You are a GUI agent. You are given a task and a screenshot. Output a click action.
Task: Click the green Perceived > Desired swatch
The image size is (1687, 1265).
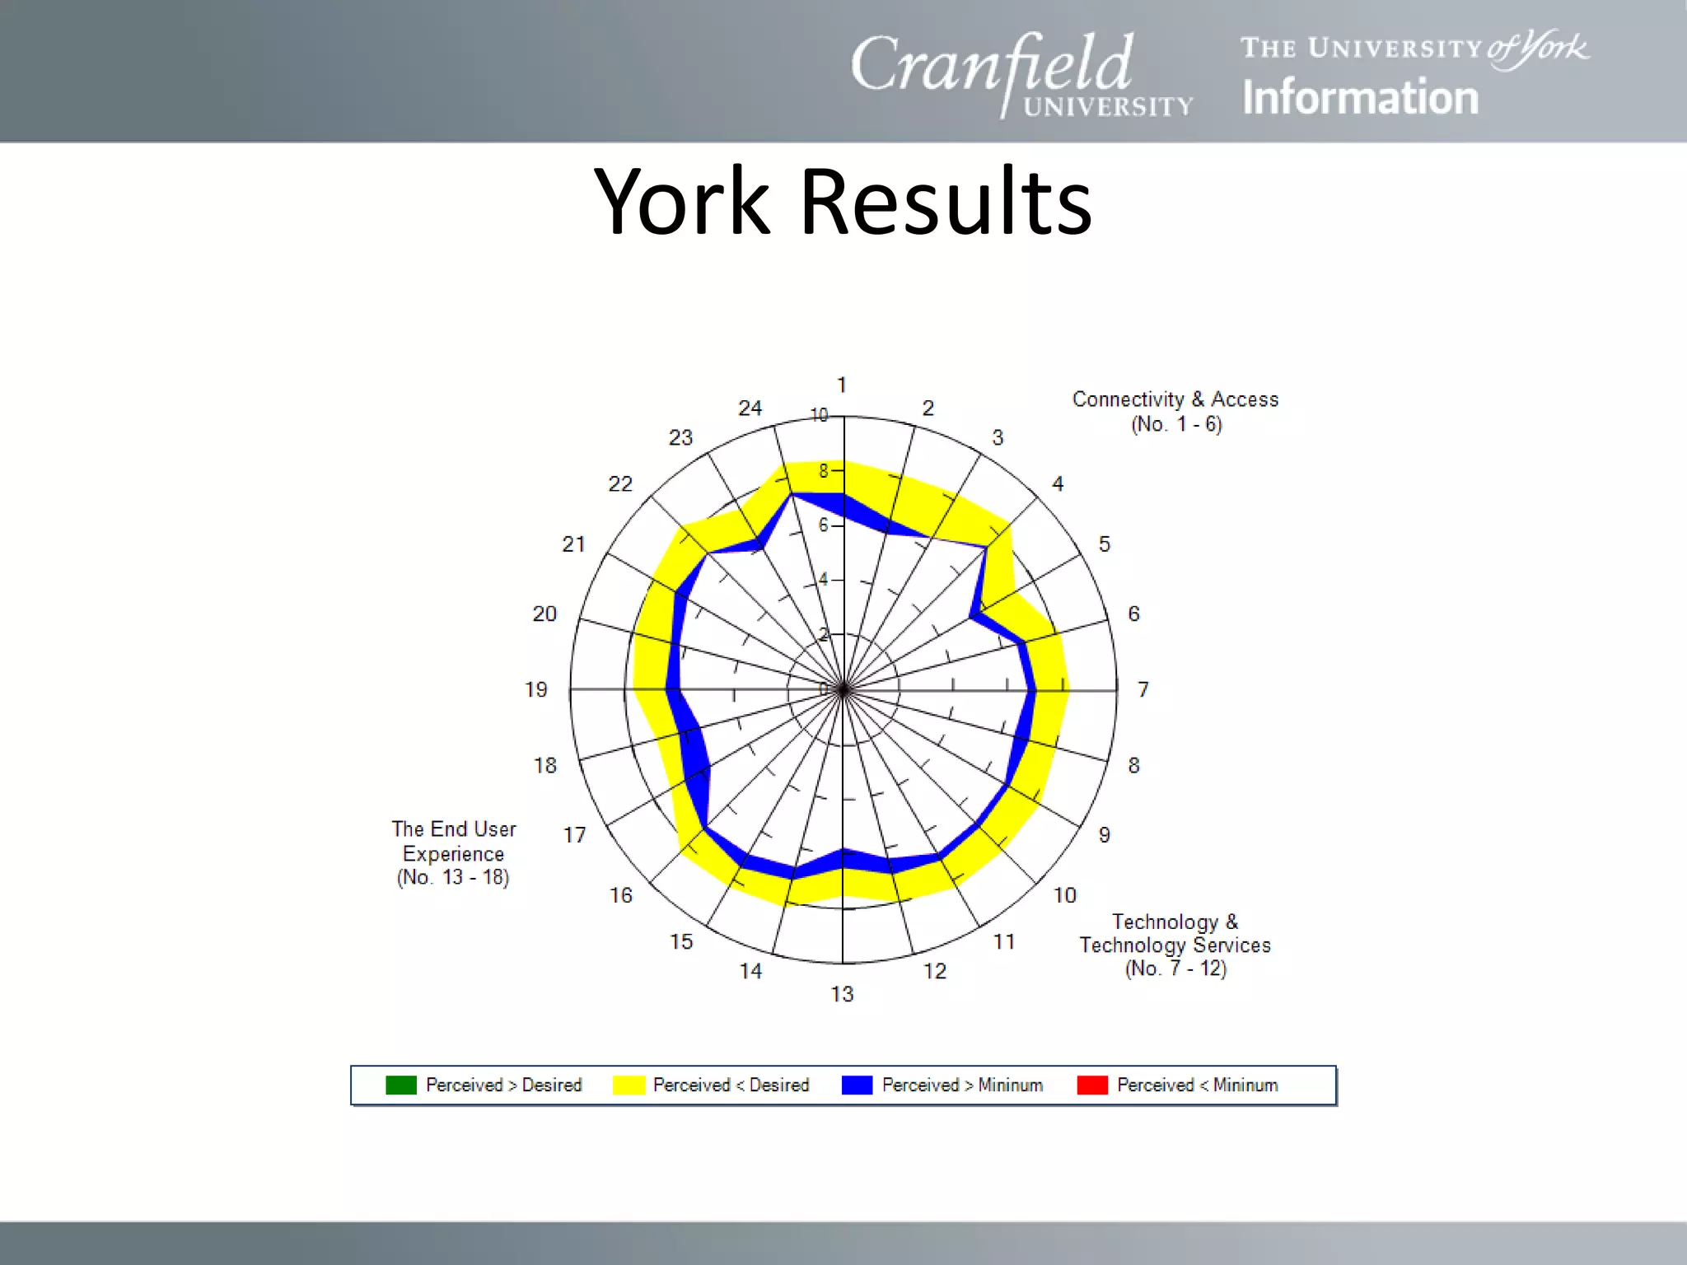click(x=401, y=1085)
